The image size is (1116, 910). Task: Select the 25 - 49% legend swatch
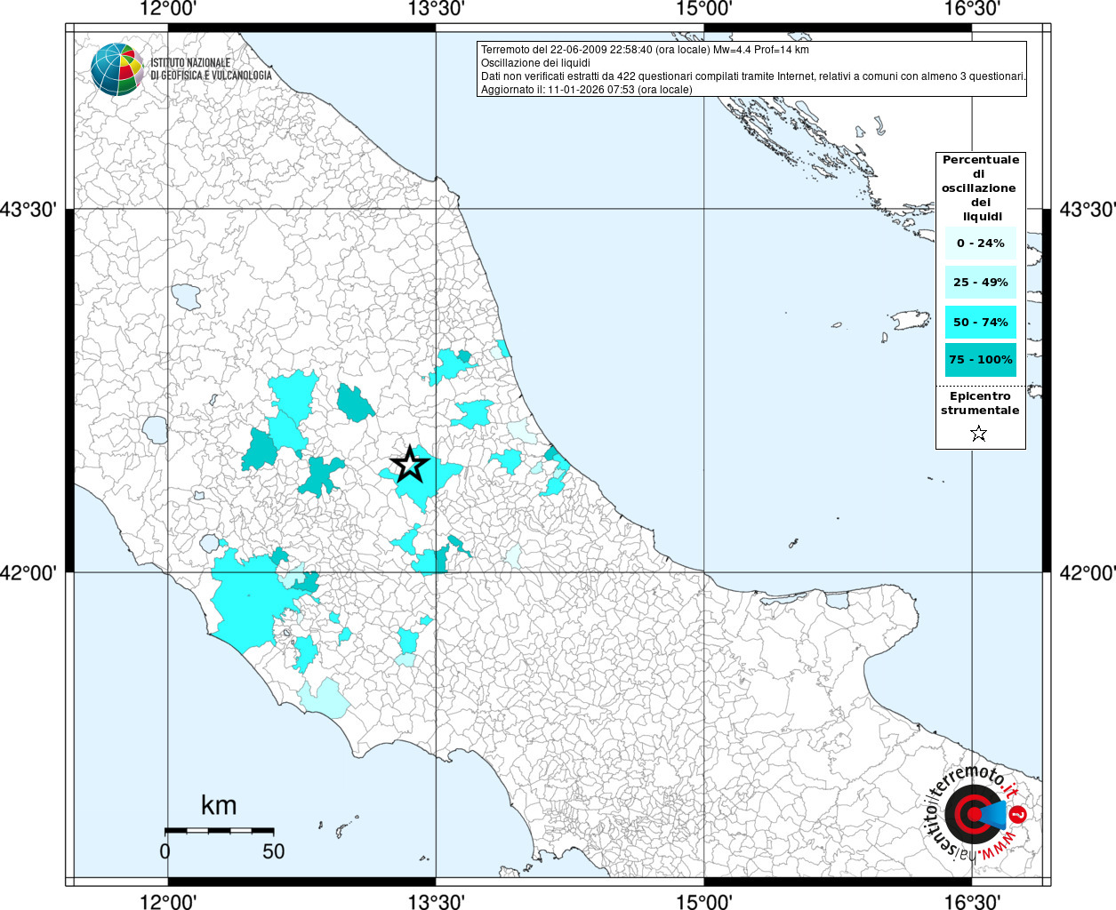pos(981,283)
